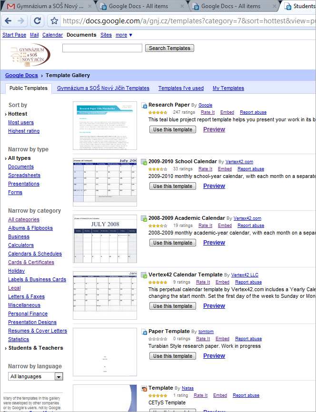
Task: Preview the Paper Template
Action: click(x=214, y=356)
